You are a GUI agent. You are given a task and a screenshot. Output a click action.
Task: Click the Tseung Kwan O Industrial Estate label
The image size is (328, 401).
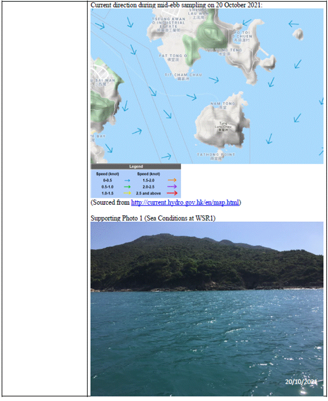tap(168, 24)
